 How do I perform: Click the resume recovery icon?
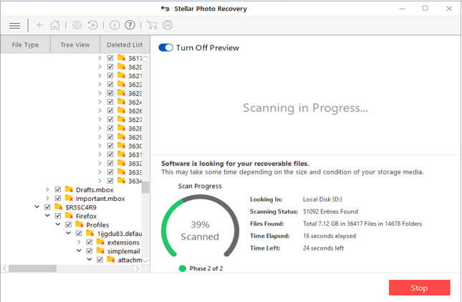point(93,25)
